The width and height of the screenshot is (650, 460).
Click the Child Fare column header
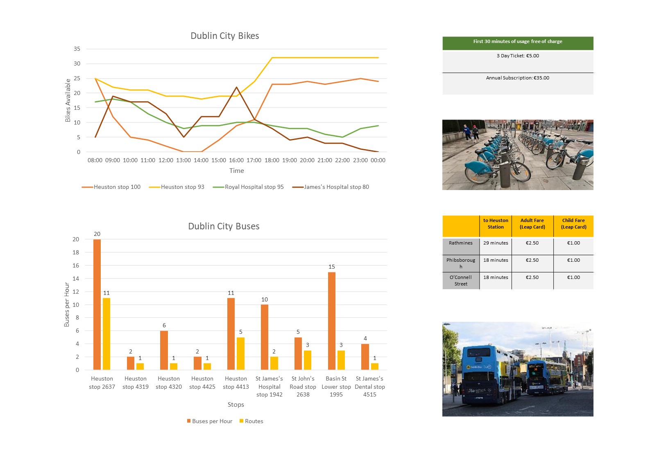coord(573,224)
